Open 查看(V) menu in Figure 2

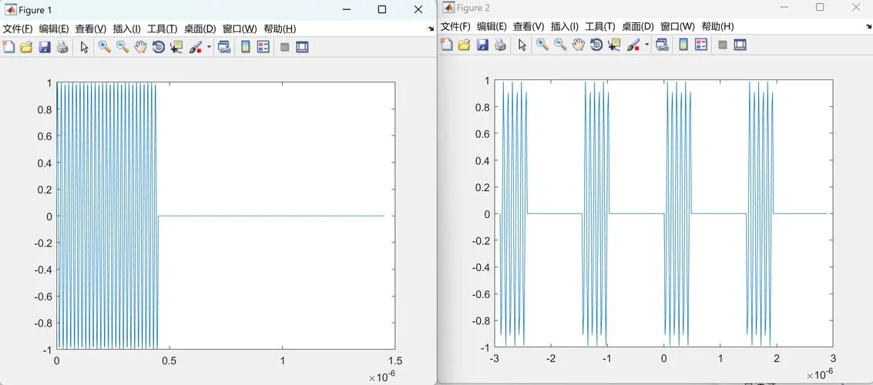(x=529, y=26)
